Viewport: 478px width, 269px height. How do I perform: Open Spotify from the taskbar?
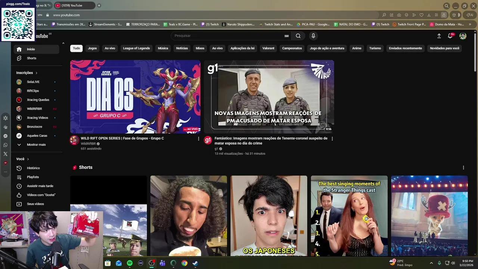click(x=130, y=263)
